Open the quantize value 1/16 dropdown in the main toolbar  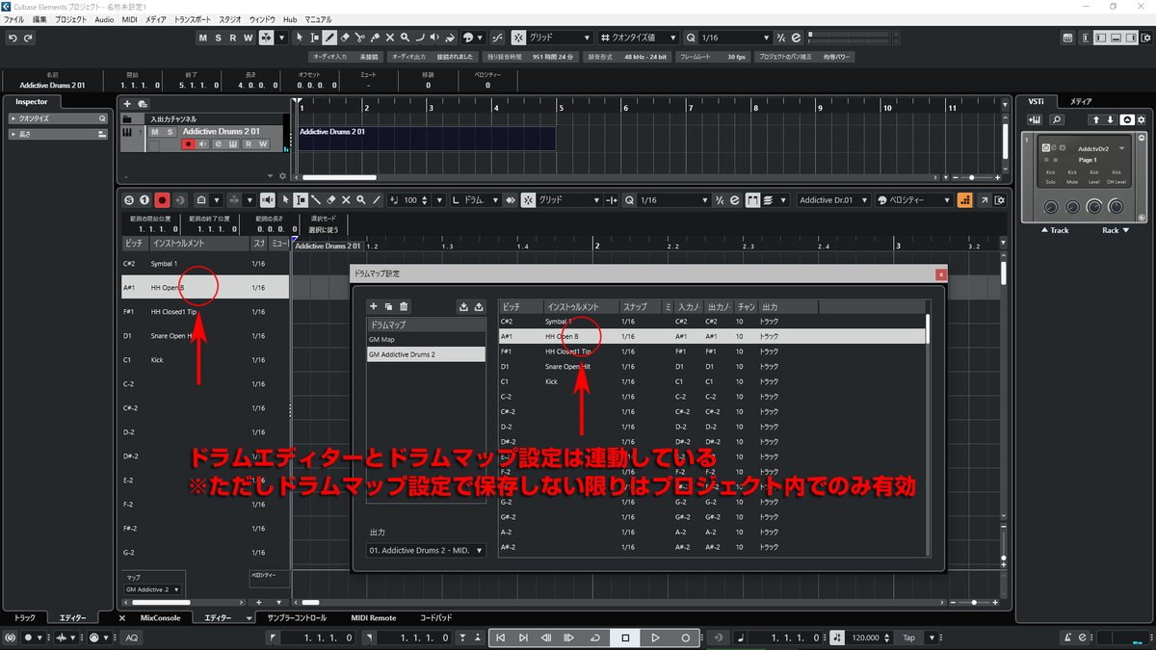(x=734, y=38)
